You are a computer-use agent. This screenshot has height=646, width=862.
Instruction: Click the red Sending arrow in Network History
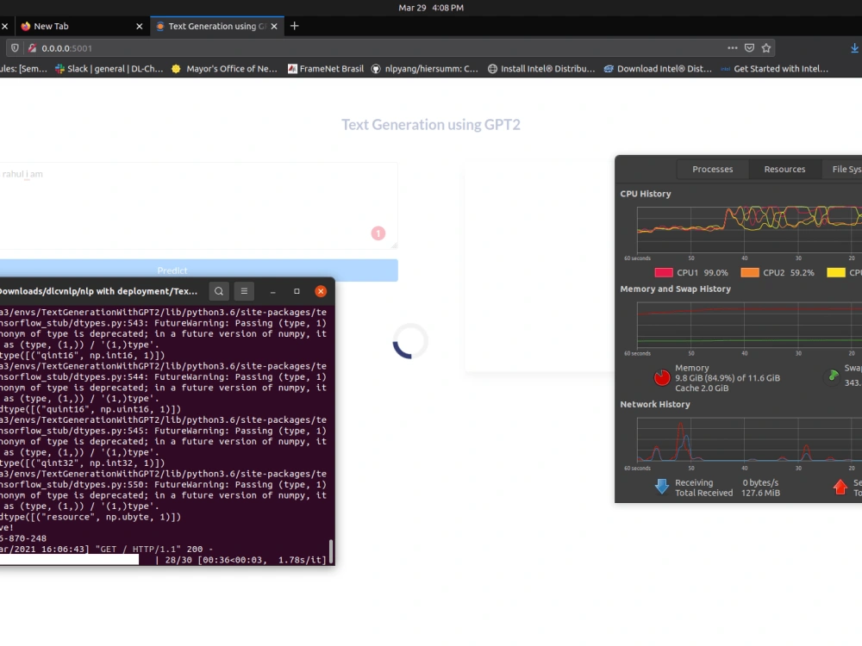841,488
